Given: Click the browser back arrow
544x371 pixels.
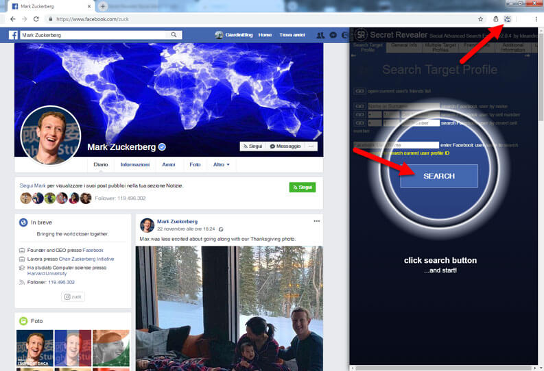Looking at the screenshot, I should pos(13,19).
